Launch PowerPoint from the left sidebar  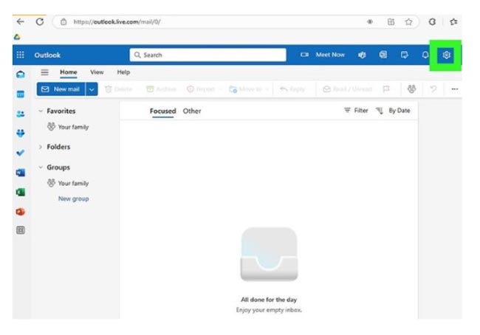tap(20, 211)
